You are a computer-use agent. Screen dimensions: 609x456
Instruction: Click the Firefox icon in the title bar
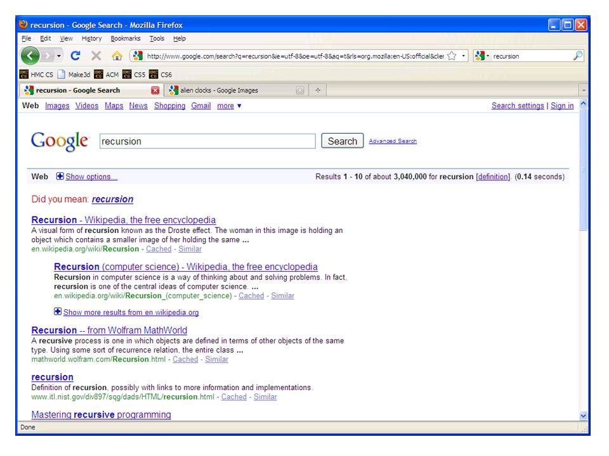pyautogui.click(x=23, y=25)
